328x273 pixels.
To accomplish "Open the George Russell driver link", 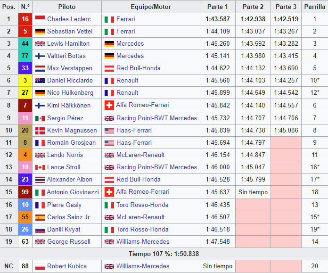I will click(x=69, y=241).
